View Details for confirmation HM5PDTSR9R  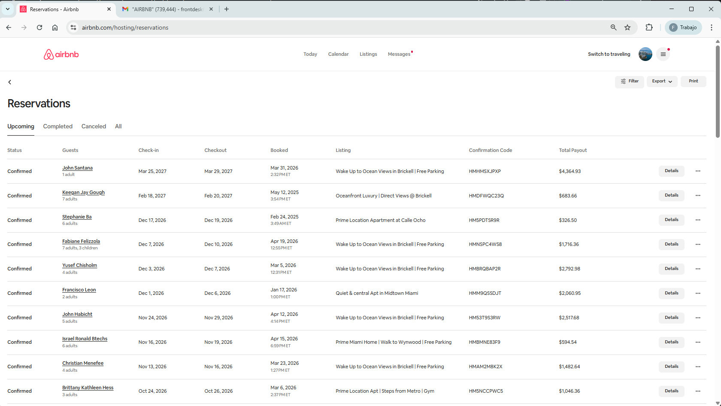tap(672, 220)
